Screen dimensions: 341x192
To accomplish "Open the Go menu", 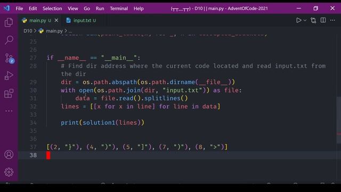I will pyautogui.click(x=87, y=9).
